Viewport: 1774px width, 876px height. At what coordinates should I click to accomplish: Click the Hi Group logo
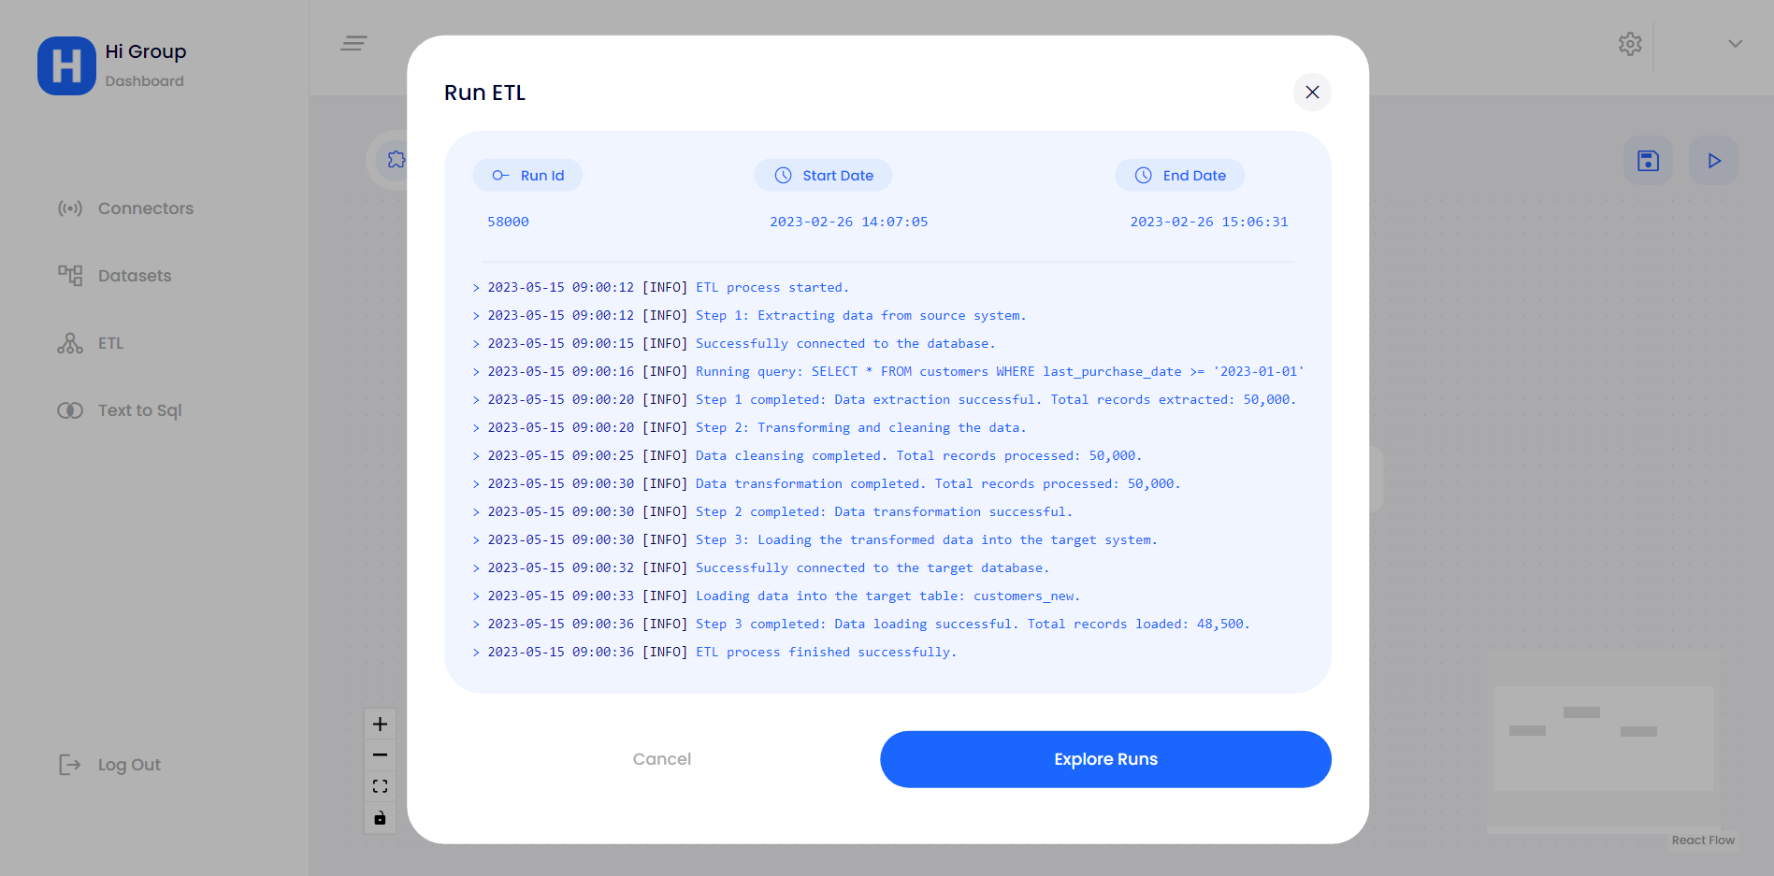click(66, 65)
